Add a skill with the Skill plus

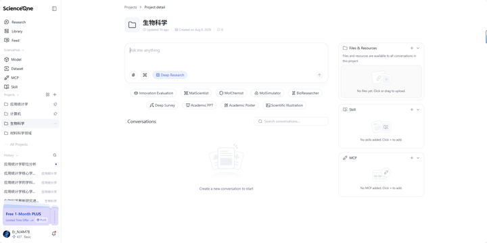(412, 109)
